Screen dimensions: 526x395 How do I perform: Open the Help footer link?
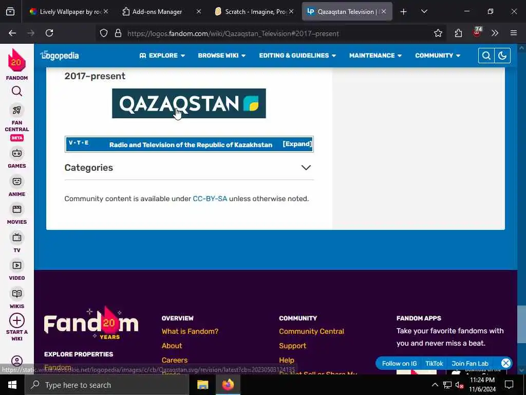pos(287,360)
